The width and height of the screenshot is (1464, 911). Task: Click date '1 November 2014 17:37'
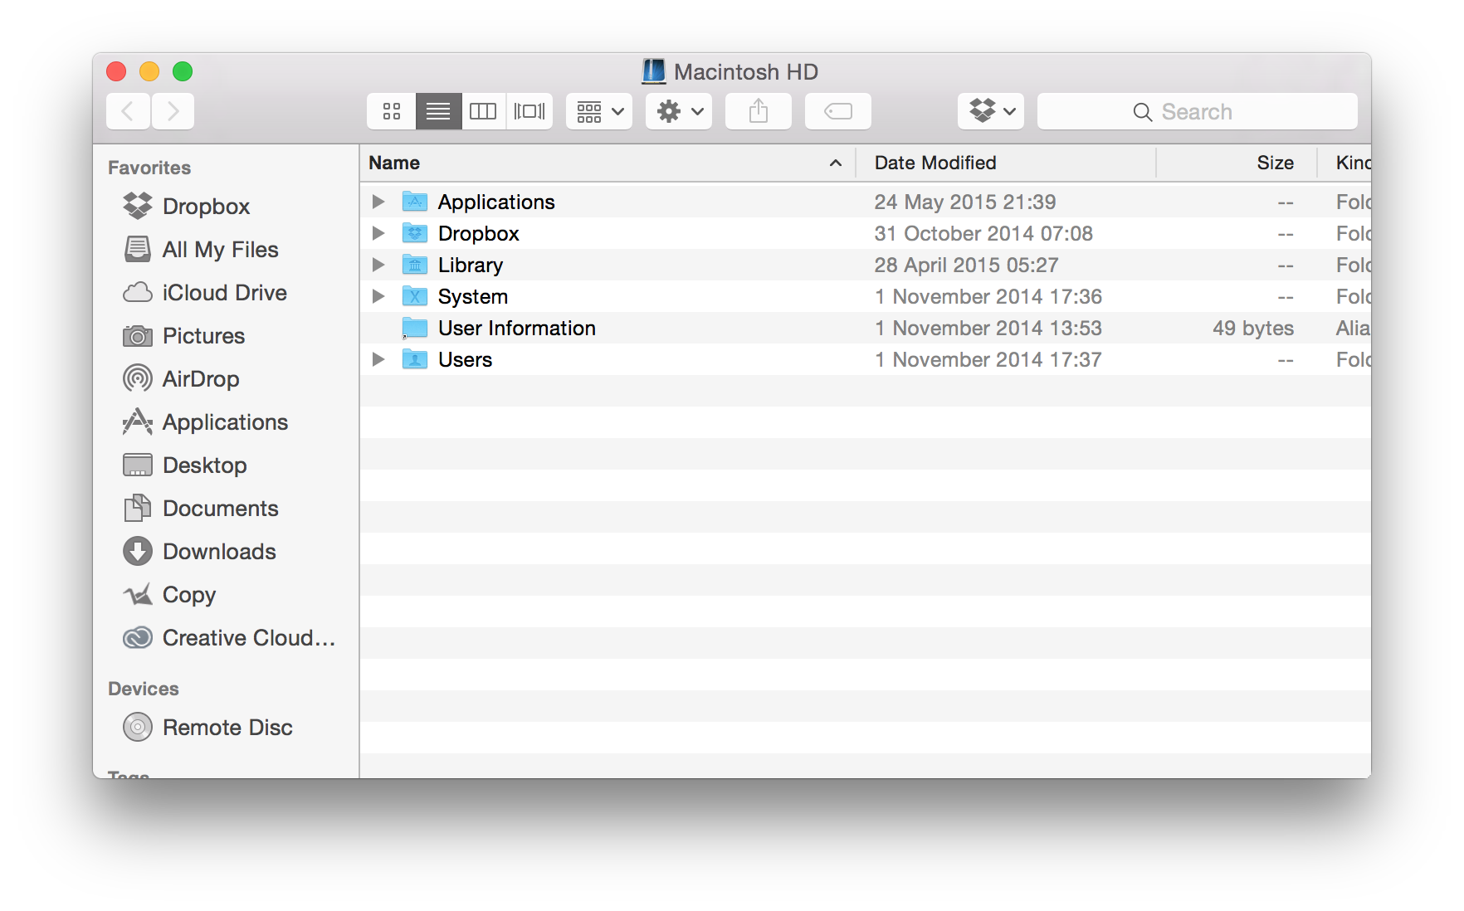[988, 359]
